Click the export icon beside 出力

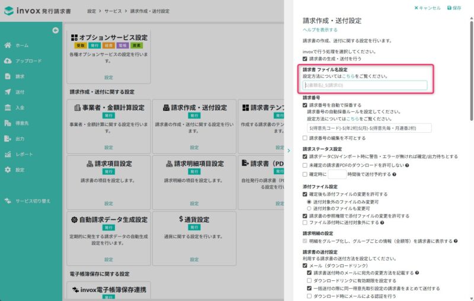(x=8, y=139)
